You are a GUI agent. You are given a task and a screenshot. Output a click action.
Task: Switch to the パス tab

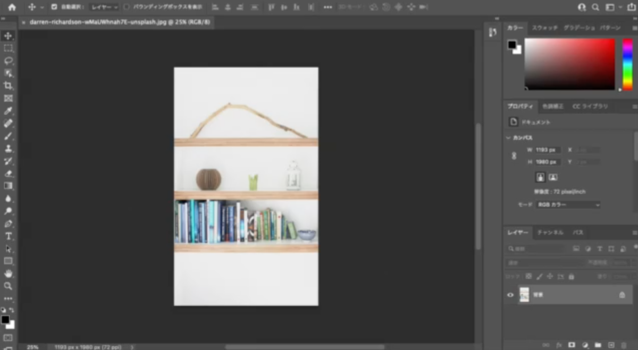578,232
